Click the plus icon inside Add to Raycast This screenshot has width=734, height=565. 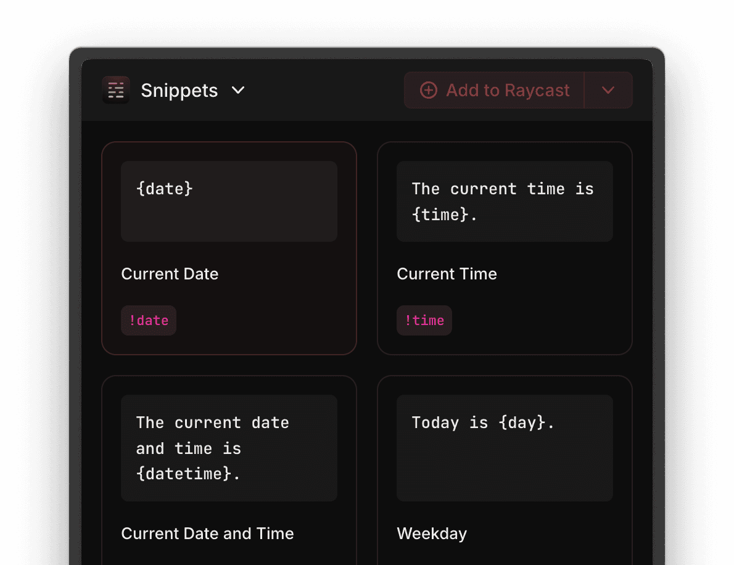pyautogui.click(x=427, y=90)
